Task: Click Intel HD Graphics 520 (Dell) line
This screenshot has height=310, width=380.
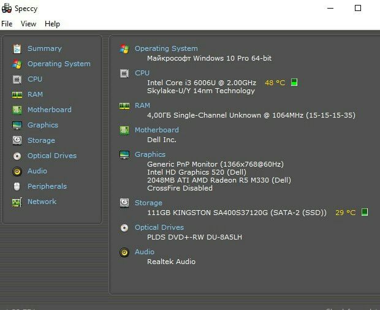Action: pos(197,172)
